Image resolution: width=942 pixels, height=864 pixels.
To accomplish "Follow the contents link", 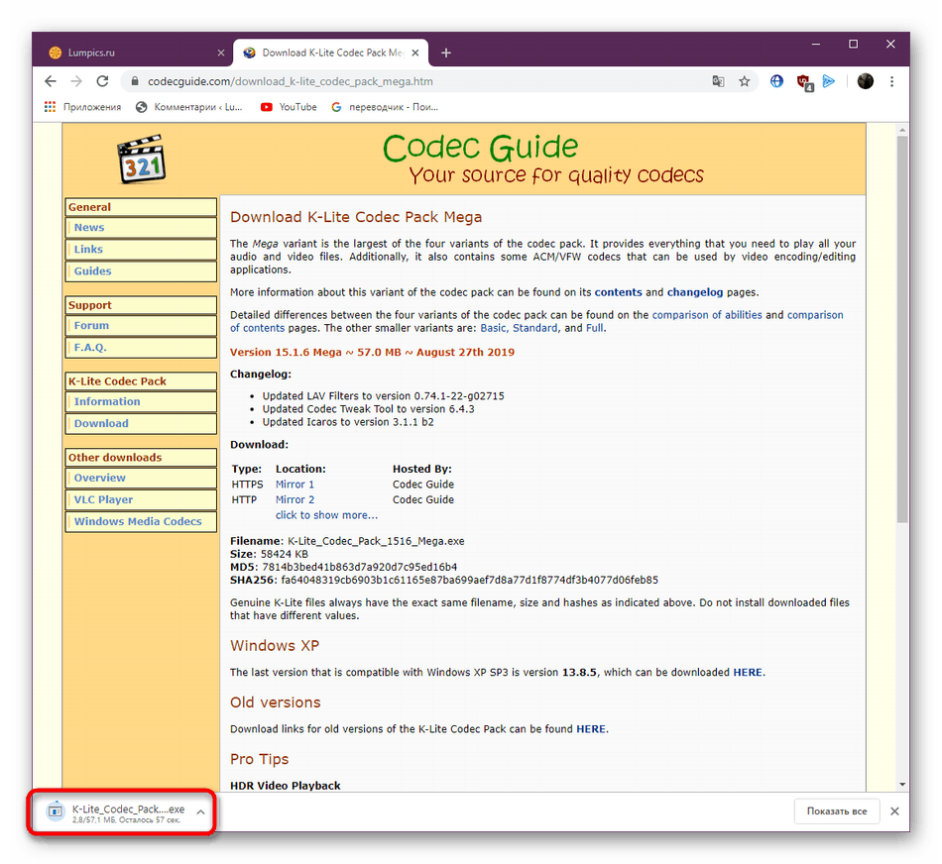I will 618,292.
